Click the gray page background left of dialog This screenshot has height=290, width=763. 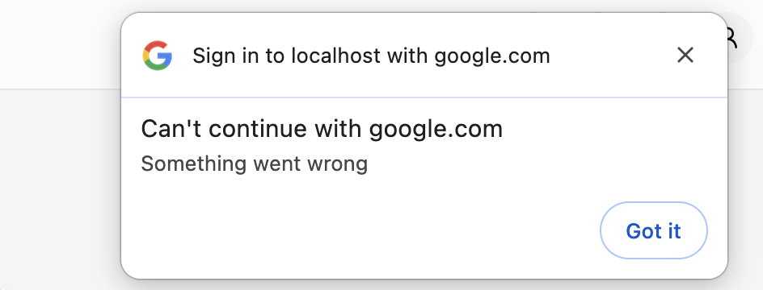pos(58,189)
